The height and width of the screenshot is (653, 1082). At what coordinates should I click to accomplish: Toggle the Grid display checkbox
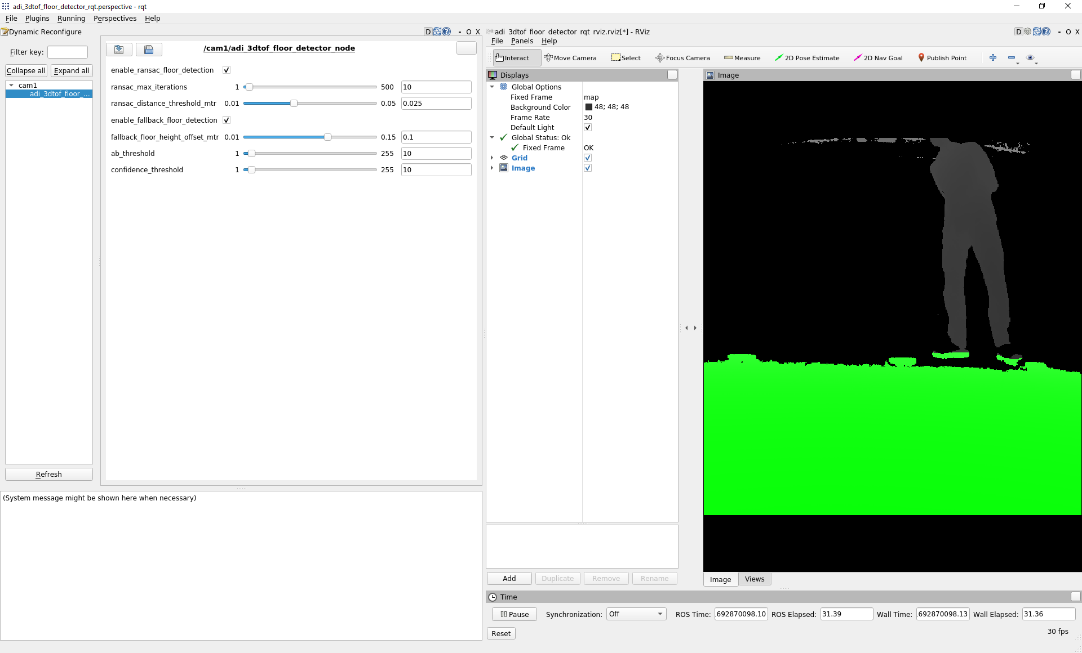[588, 158]
